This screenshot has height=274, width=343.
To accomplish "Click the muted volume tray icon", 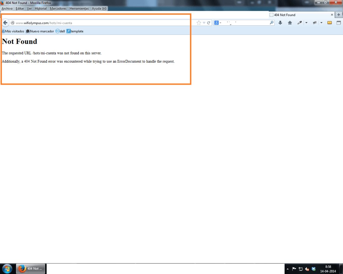I will (307, 269).
